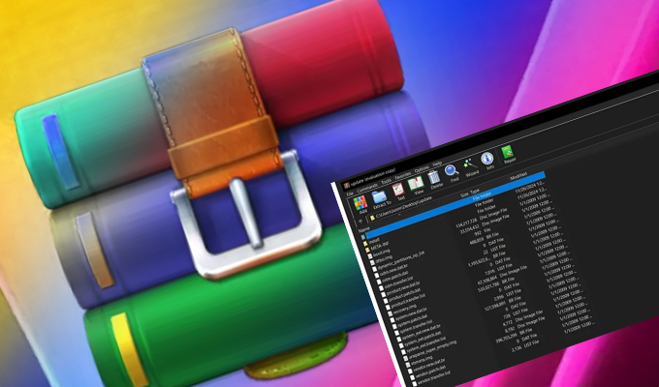The width and height of the screenshot is (659, 387).
Task: Open the Tools menu
Action: tap(387, 181)
